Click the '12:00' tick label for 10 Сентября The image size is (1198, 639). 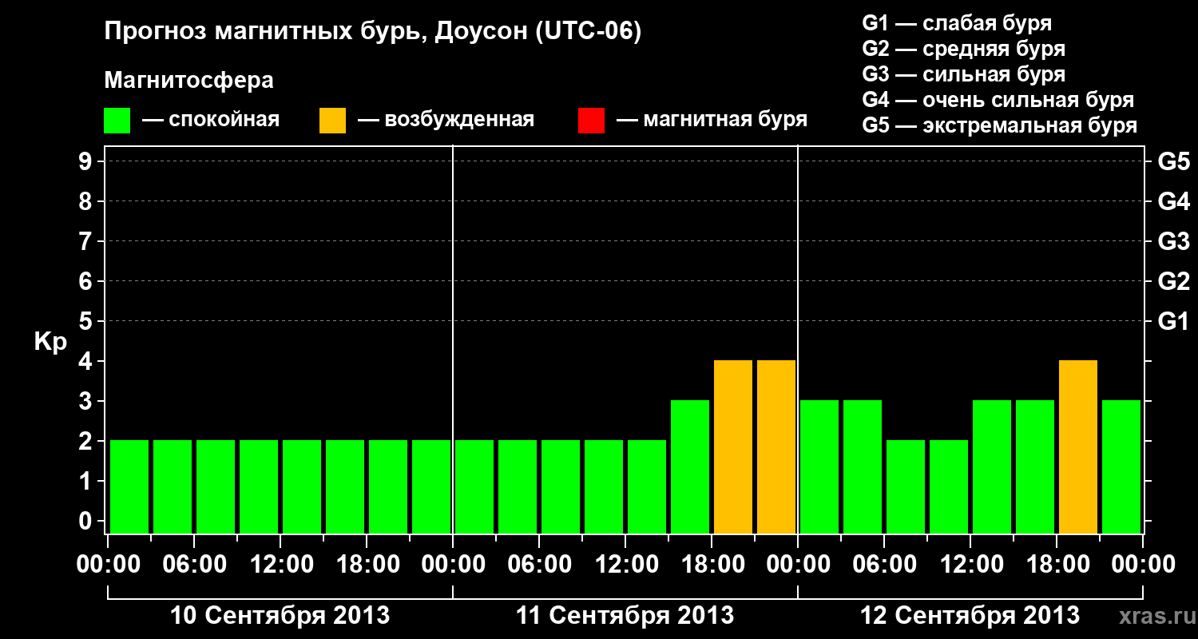tap(280, 565)
